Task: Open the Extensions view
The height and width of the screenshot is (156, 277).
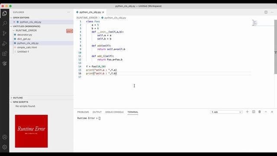Action: (5, 53)
